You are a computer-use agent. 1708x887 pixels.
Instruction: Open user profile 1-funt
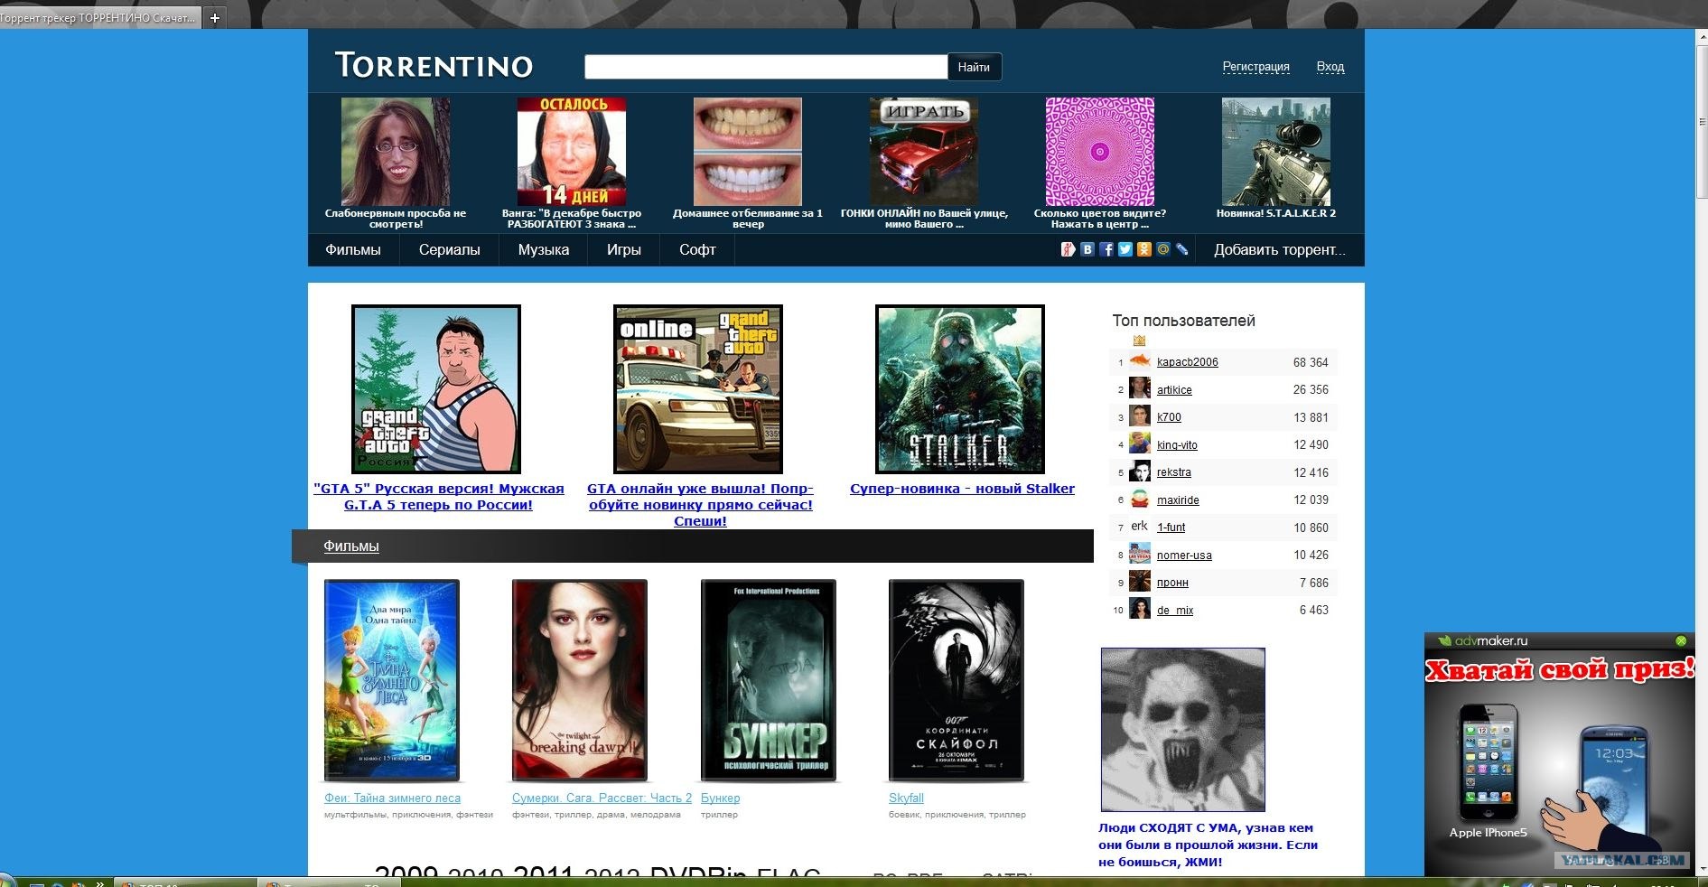click(1171, 528)
